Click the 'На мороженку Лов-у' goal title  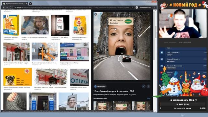[x=183, y=100]
